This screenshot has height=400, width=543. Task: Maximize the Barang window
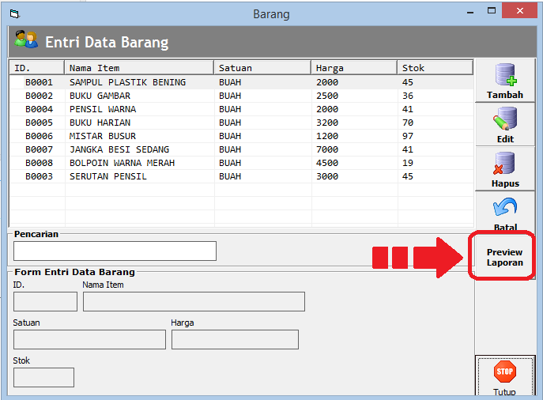point(491,11)
